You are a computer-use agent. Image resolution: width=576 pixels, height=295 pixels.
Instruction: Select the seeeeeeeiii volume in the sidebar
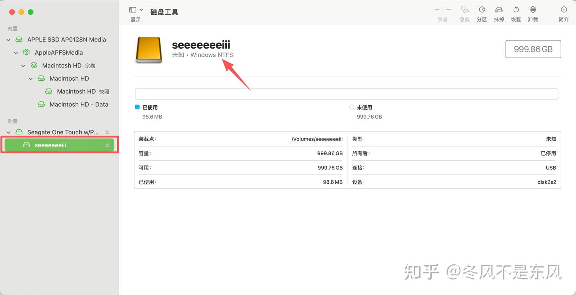coord(59,145)
